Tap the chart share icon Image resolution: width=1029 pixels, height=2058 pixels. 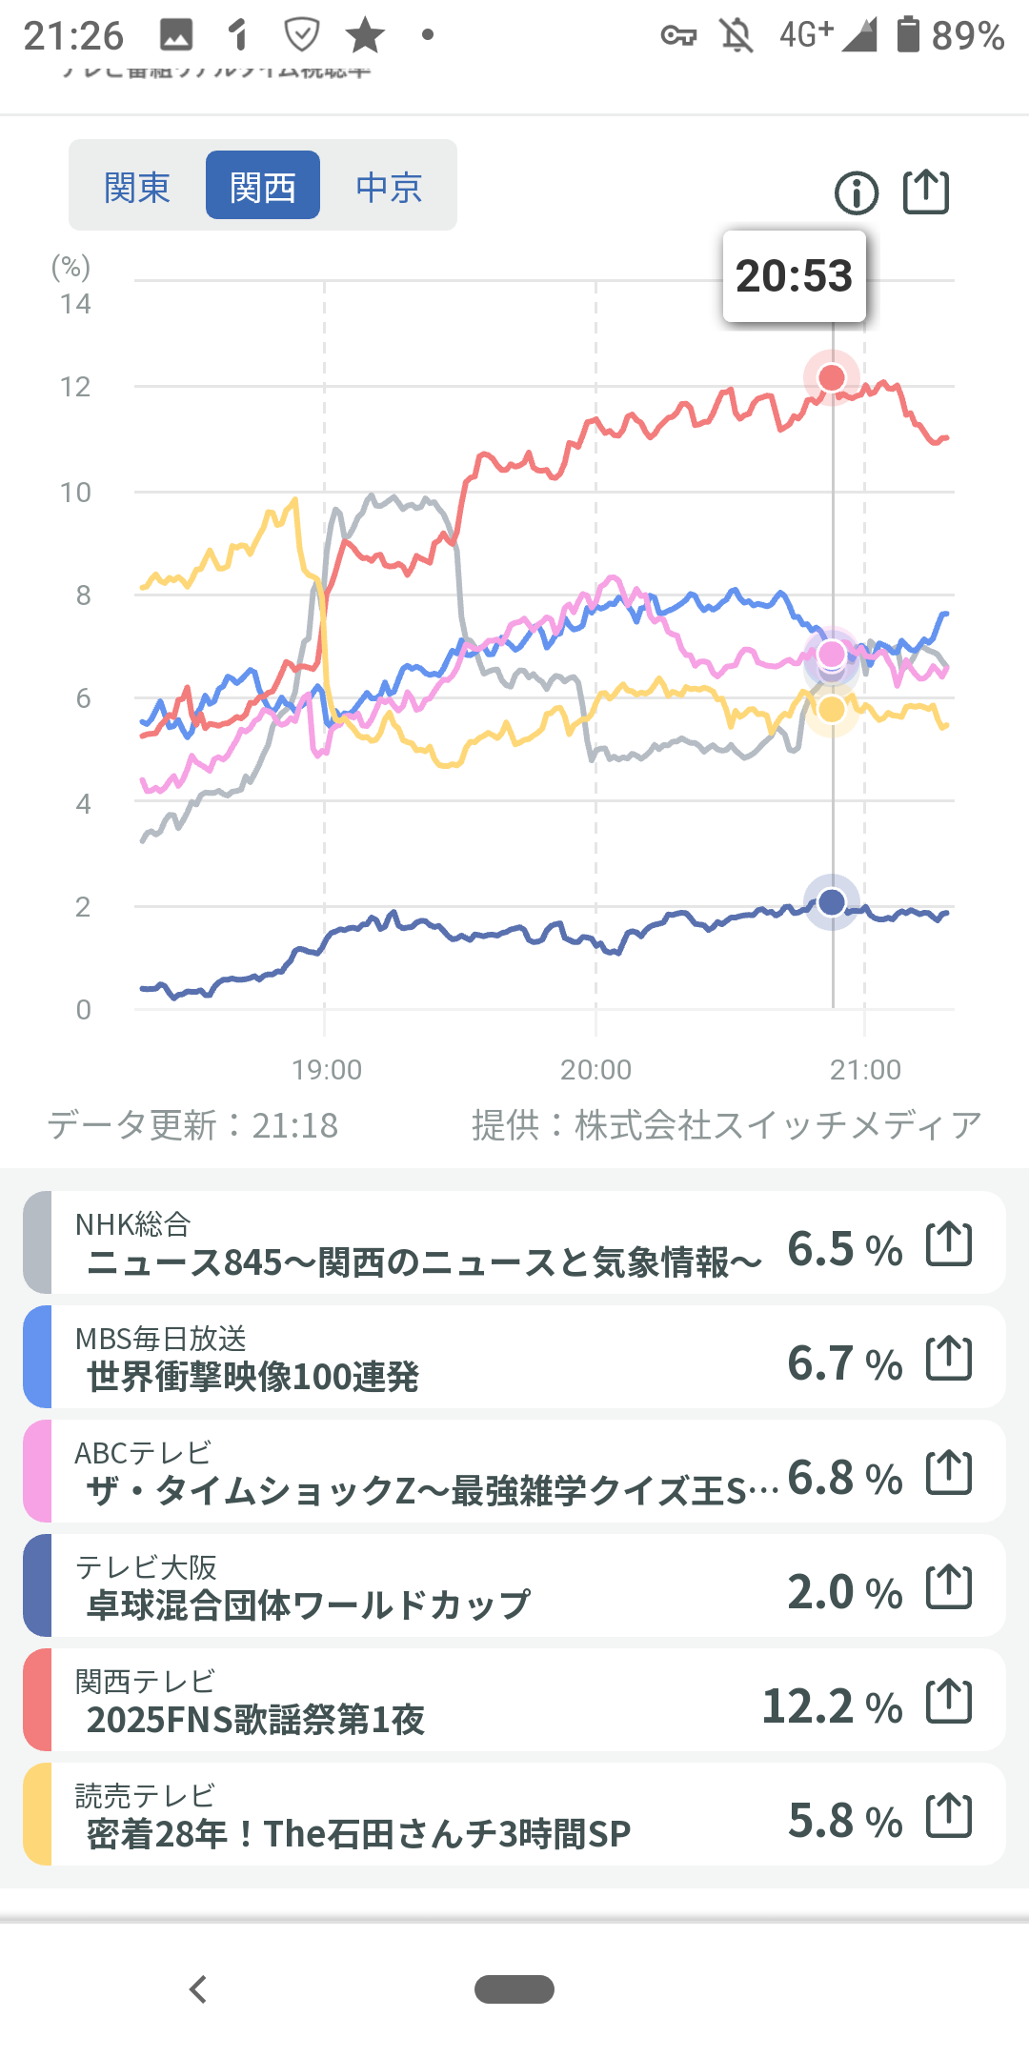pyautogui.click(x=925, y=192)
